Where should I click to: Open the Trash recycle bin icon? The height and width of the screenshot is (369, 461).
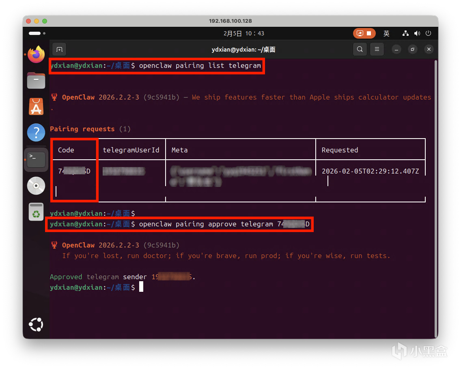[36, 212]
